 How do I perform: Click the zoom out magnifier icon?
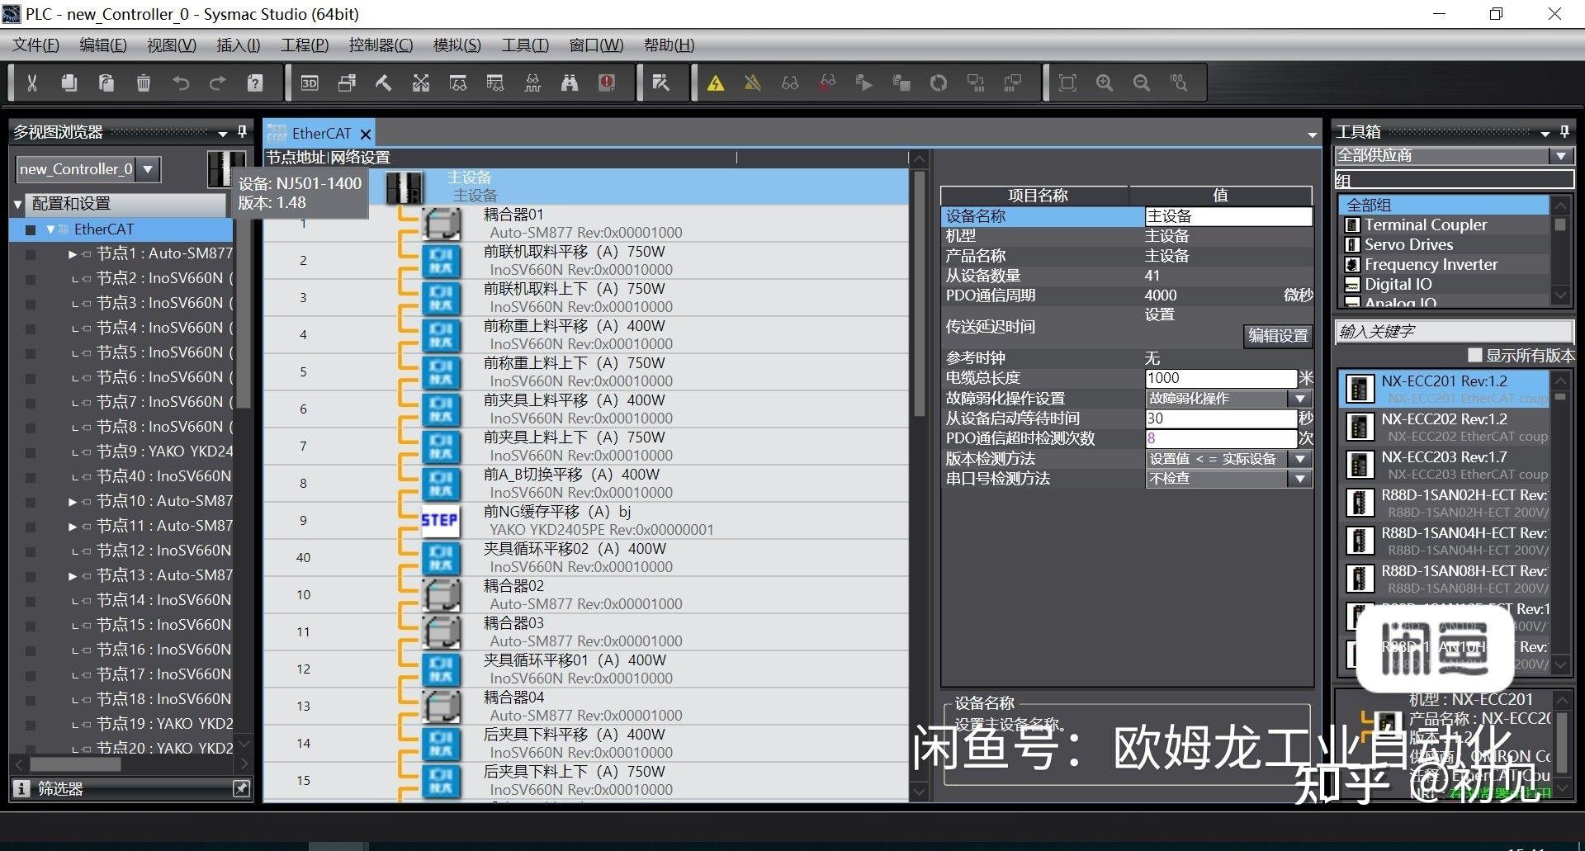pyautogui.click(x=1142, y=83)
